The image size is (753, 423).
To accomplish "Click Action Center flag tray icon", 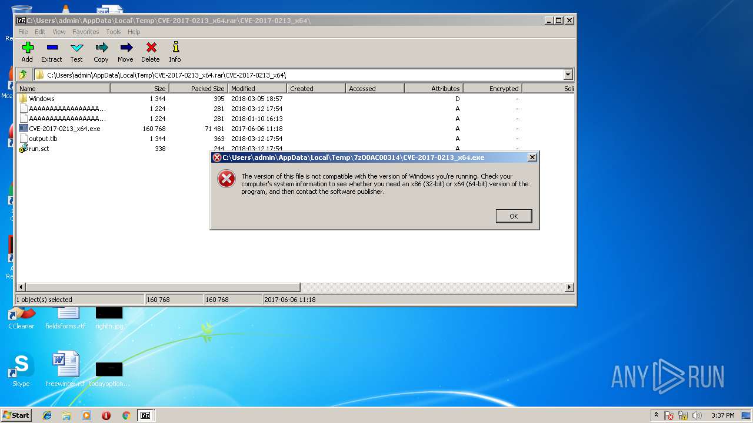I will tap(669, 415).
